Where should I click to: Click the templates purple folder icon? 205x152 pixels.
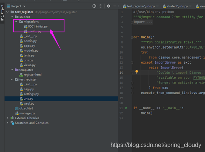click(x=17, y=70)
